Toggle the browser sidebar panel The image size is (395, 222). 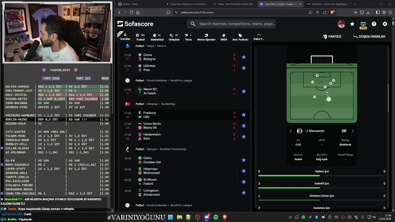click(378, 12)
